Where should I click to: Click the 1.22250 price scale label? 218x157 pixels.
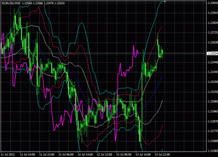tap(213, 82)
